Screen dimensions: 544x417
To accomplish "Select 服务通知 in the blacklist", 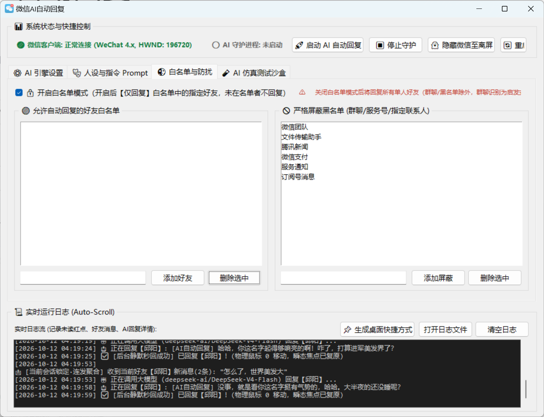I will pyautogui.click(x=295, y=167).
